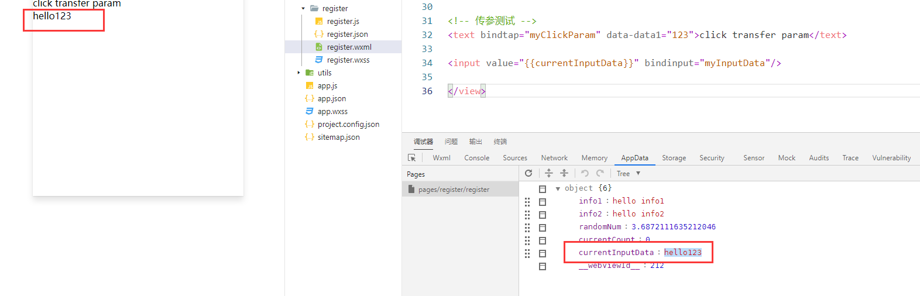
Task: Open the action menu box for __webviewId__
Action: 543,266
